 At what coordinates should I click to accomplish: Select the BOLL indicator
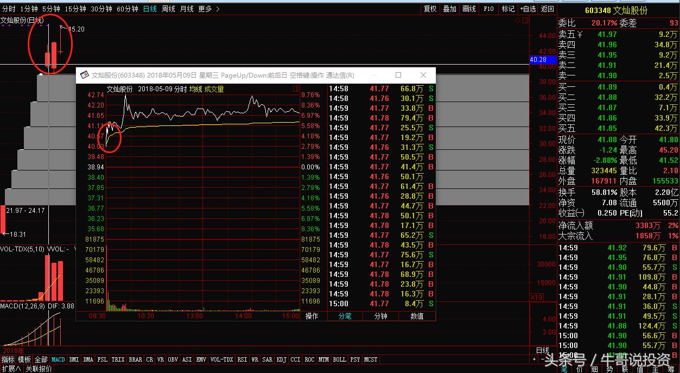[x=339, y=359]
